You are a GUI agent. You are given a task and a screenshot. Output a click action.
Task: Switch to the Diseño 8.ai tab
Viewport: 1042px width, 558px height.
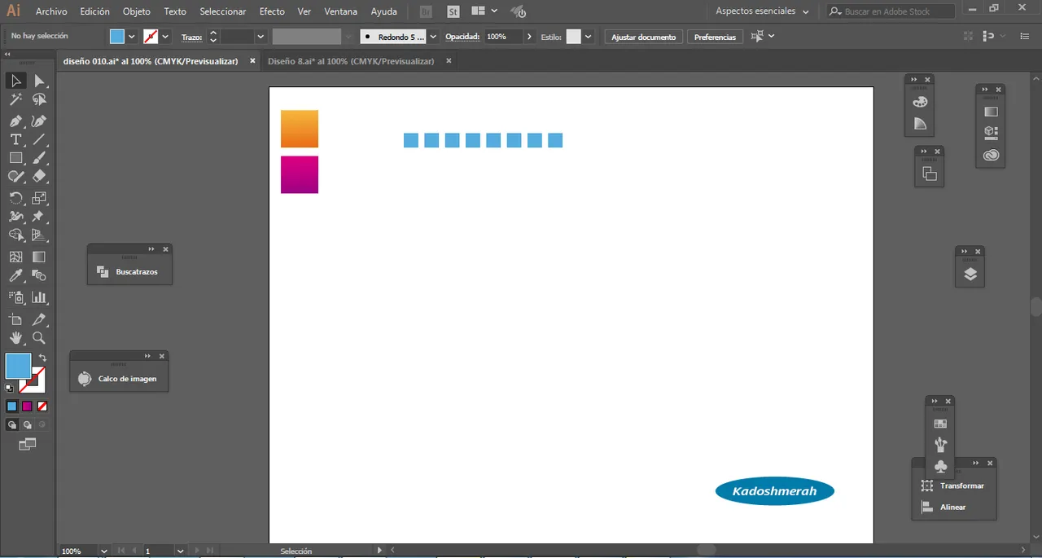point(350,61)
